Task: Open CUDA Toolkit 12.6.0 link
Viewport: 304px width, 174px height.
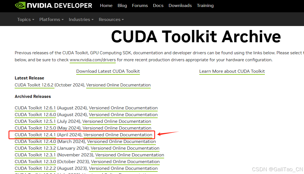Action: click(35, 115)
